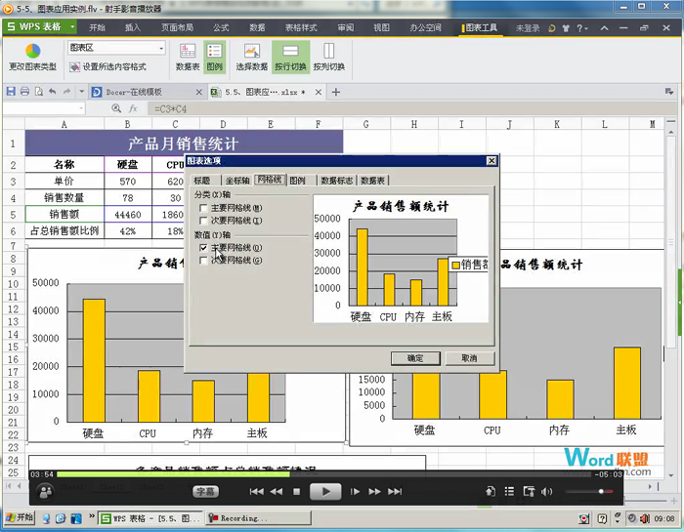
Task: Open the 图表工具 ribbon tab
Action: [482, 27]
